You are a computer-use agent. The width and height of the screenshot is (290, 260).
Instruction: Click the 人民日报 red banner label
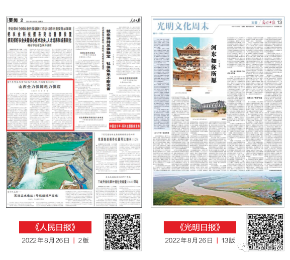point(55,227)
